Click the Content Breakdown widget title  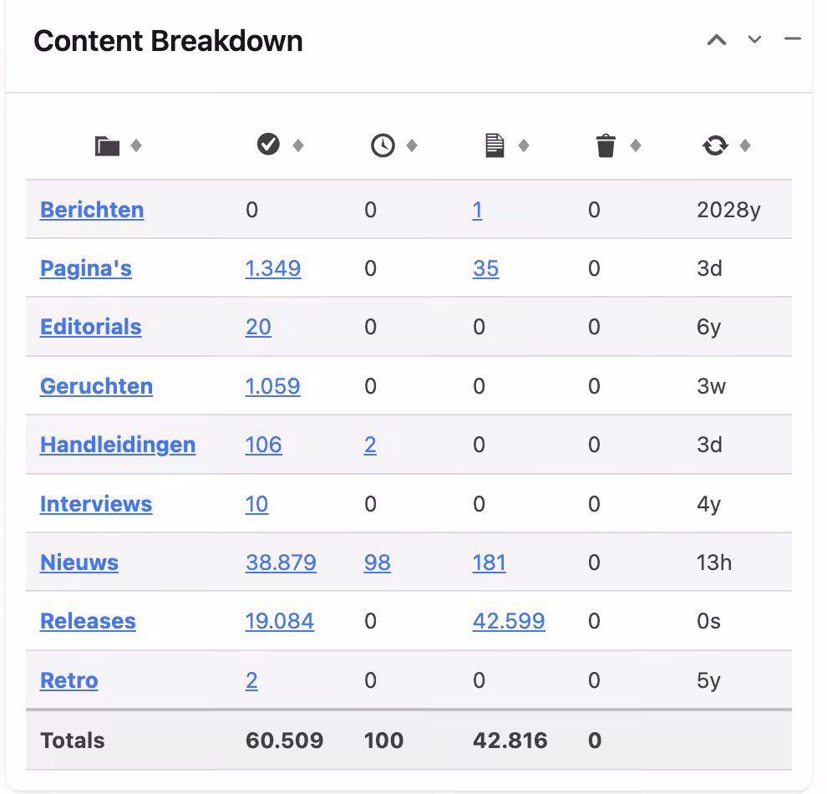click(x=168, y=41)
